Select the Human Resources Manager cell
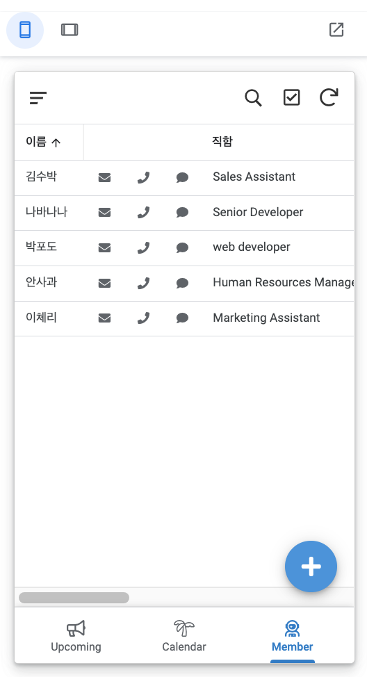 click(x=283, y=282)
